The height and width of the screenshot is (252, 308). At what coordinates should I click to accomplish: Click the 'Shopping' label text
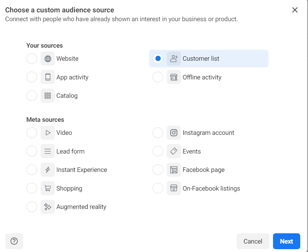pos(69,188)
